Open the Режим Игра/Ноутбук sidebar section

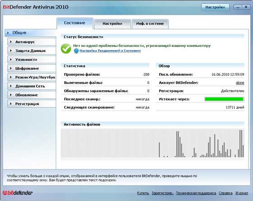coord(32,77)
